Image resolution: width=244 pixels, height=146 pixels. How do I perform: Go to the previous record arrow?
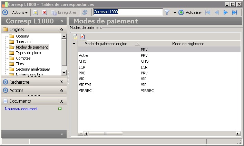[217, 12]
